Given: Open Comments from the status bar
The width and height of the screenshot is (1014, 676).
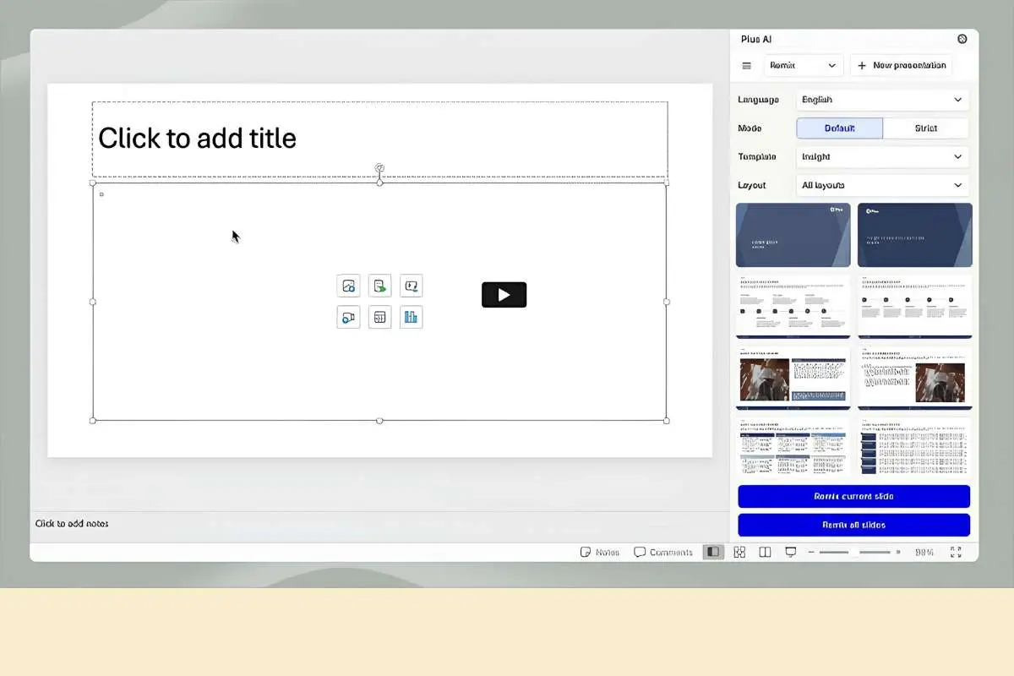Looking at the screenshot, I should 663,552.
